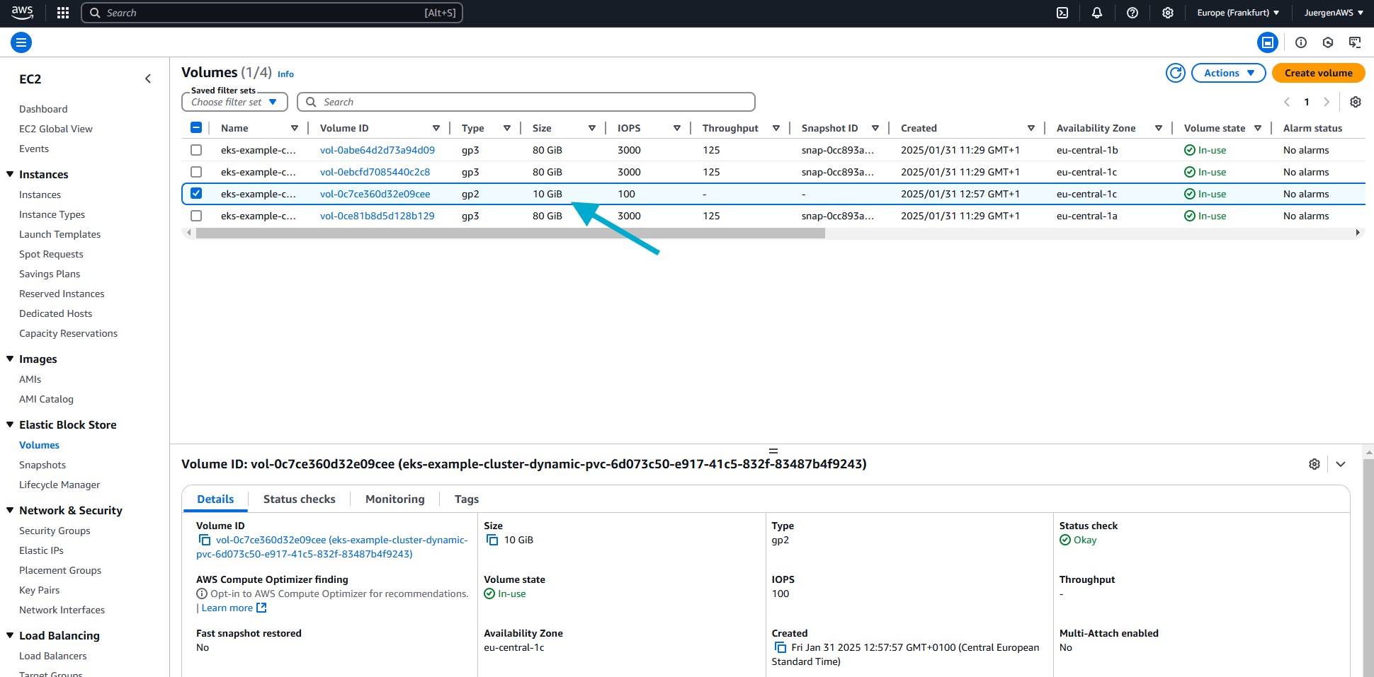Open the settings gear in the top bar

pyautogui.click(x=1168, y=13)
